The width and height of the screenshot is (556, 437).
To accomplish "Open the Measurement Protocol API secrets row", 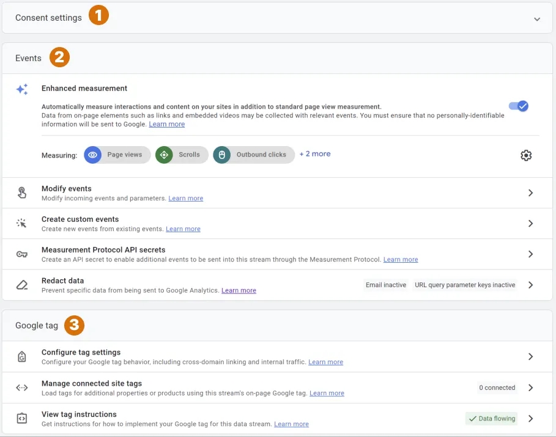I will 277,254.
